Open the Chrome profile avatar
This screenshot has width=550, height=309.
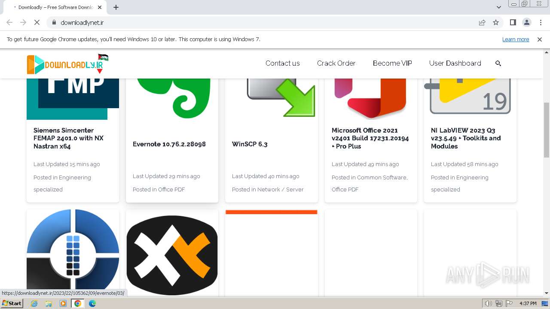pos(526,22)
